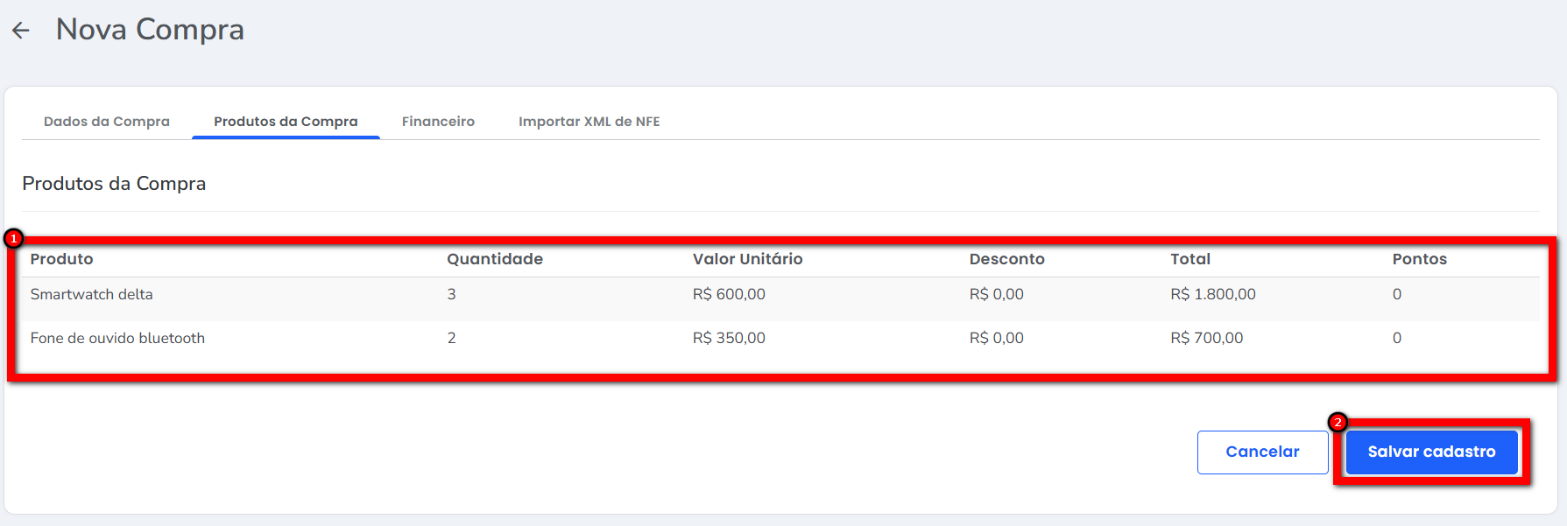Screen dimensions: 1567x526
Task: Select the Smartwatch delta product row
Action: [x=92, y=295]
